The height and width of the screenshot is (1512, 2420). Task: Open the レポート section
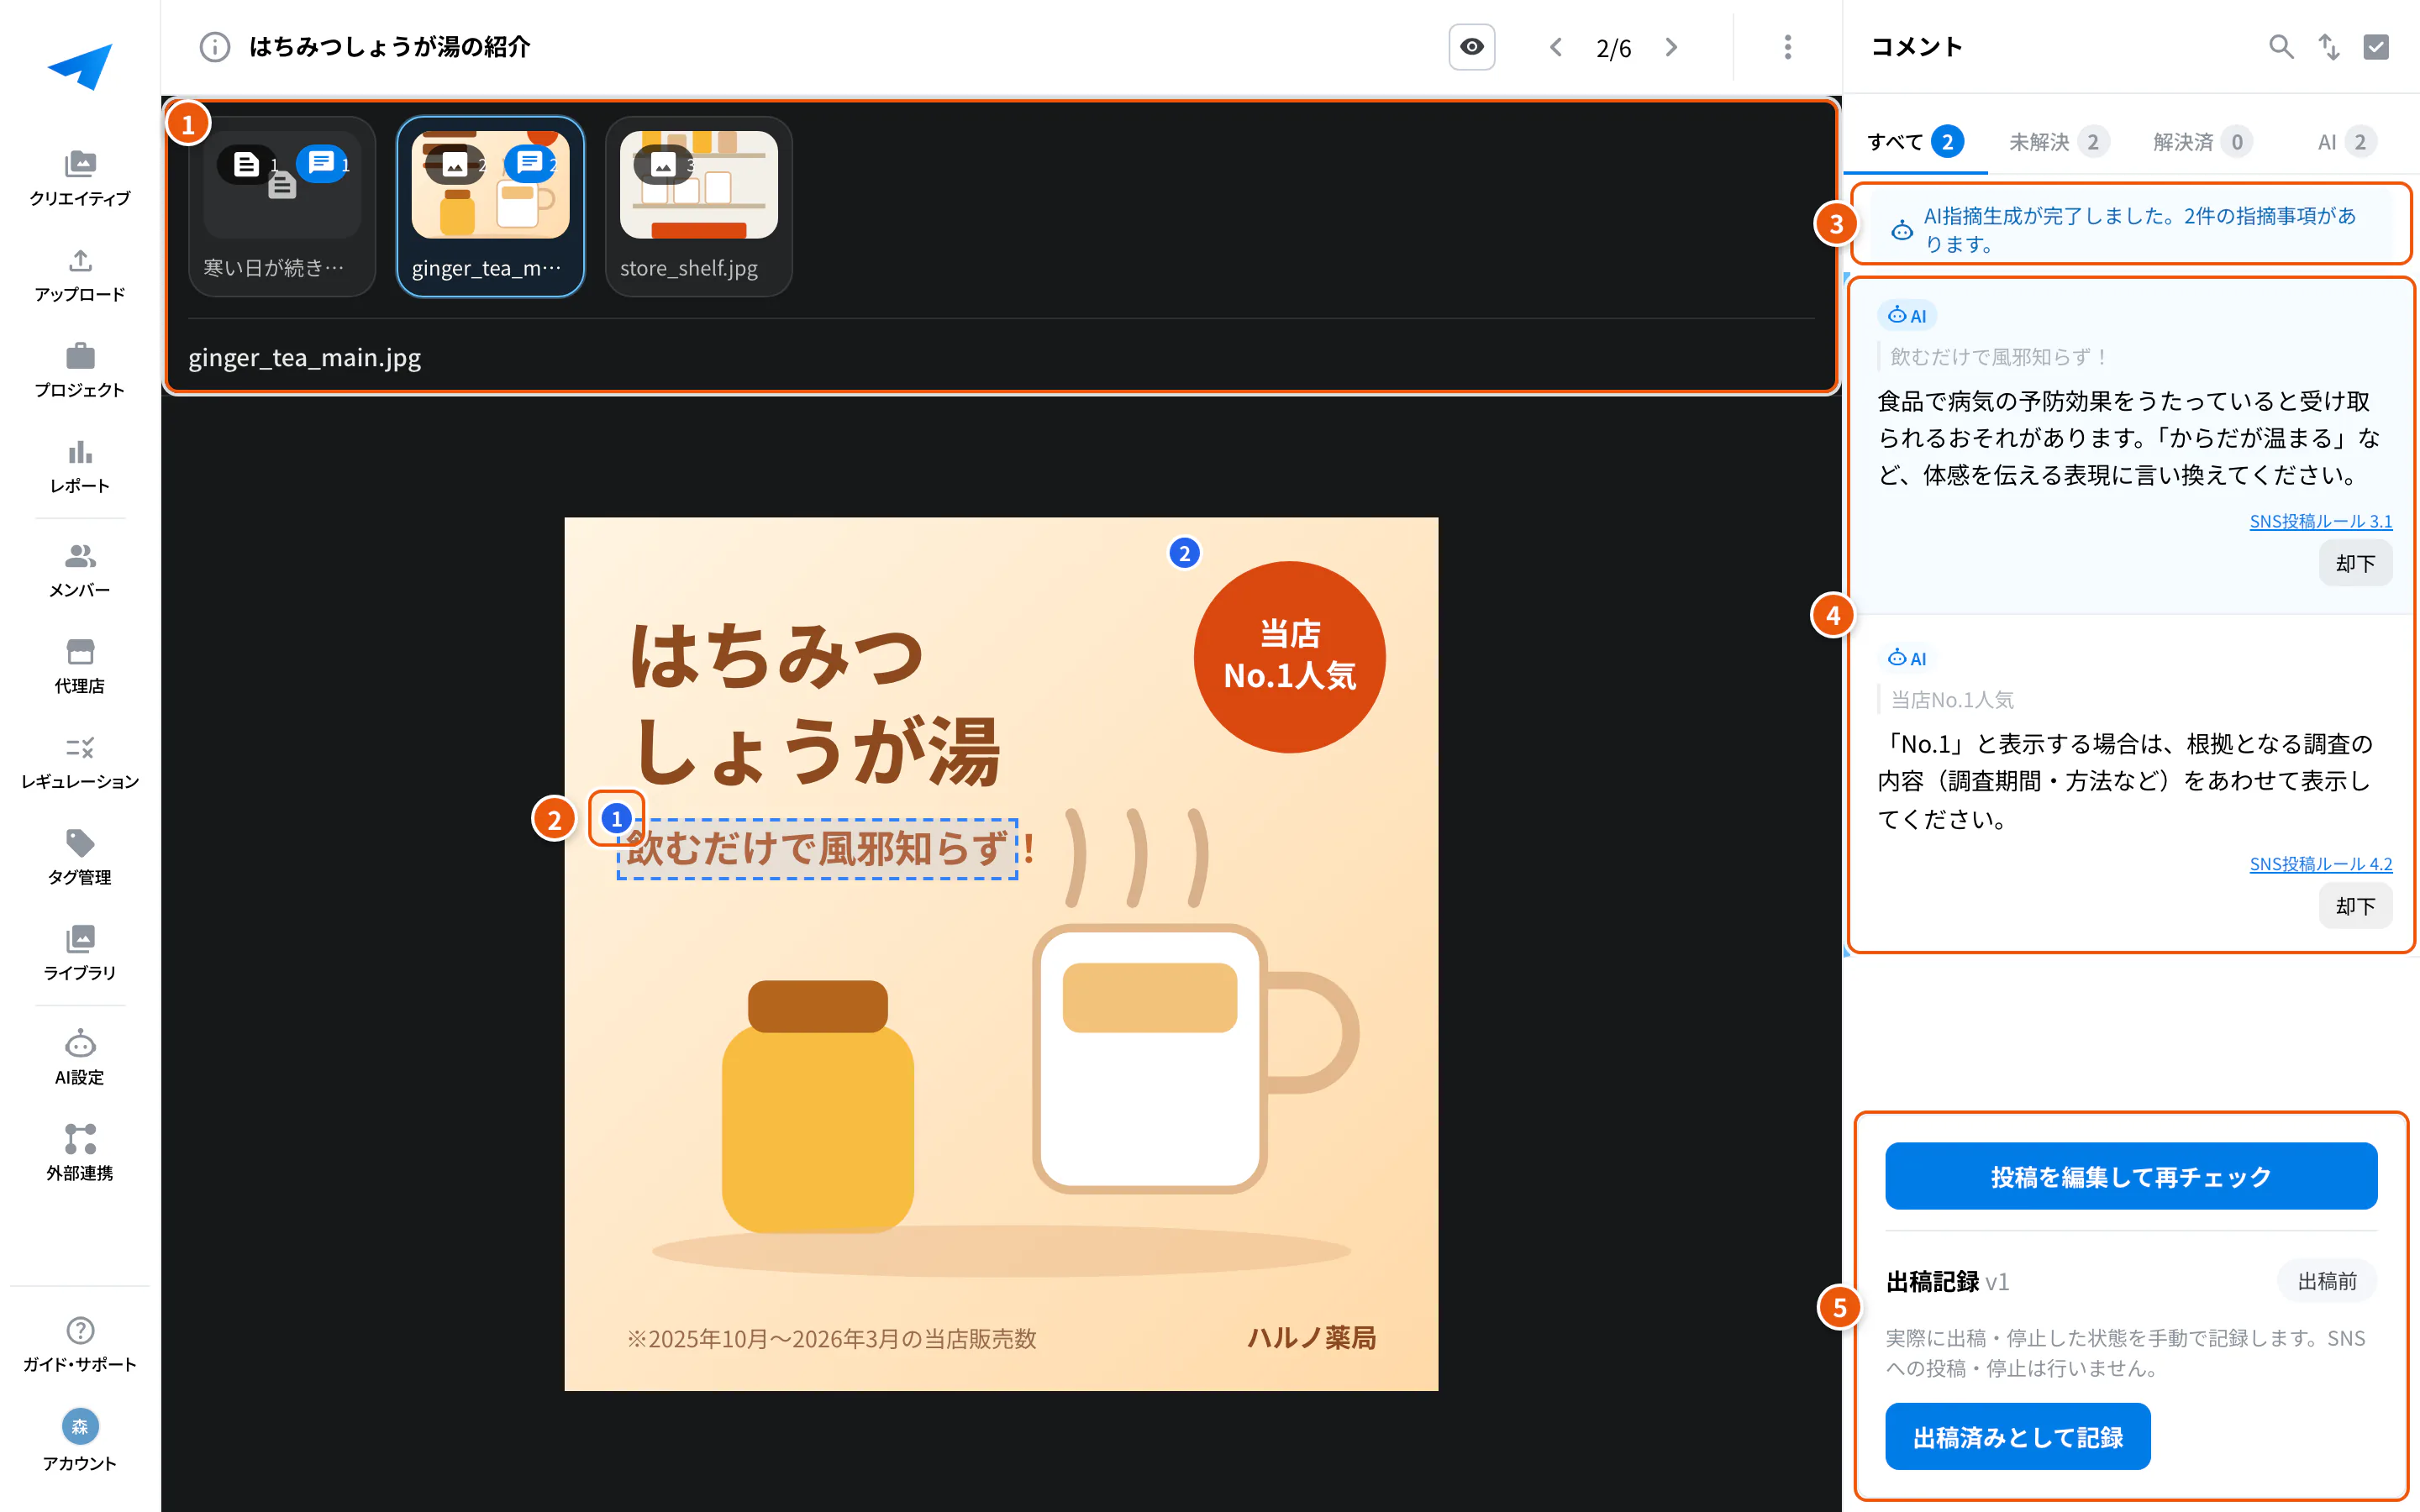pos(80,467)
